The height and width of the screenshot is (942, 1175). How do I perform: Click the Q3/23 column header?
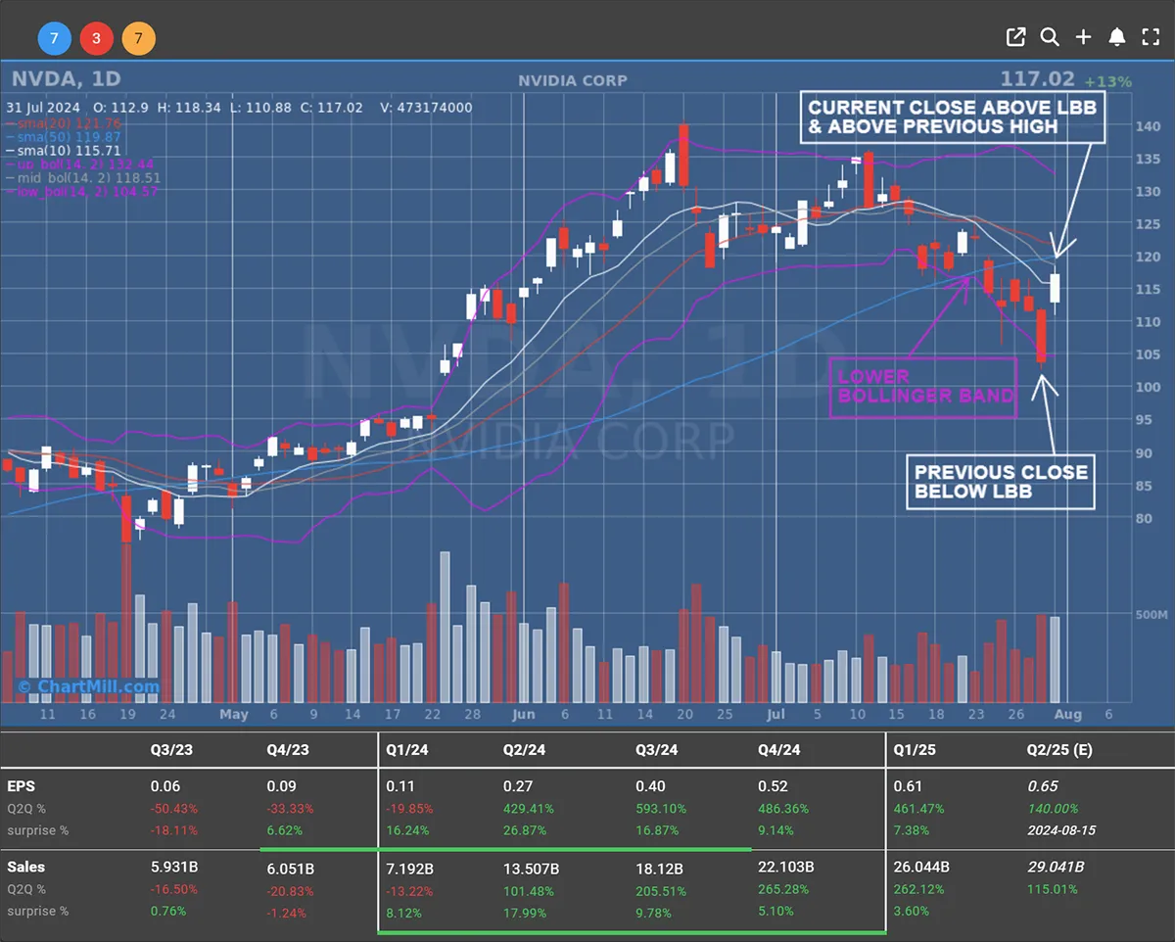pyautogui.click(x=171, y=750)
